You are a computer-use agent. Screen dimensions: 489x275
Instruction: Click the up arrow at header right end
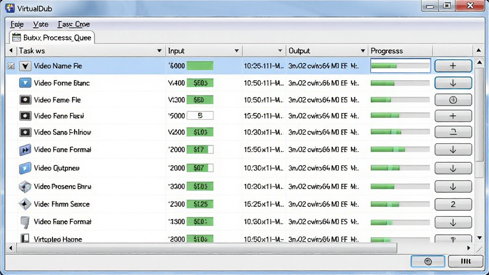(x=478, y=50)
